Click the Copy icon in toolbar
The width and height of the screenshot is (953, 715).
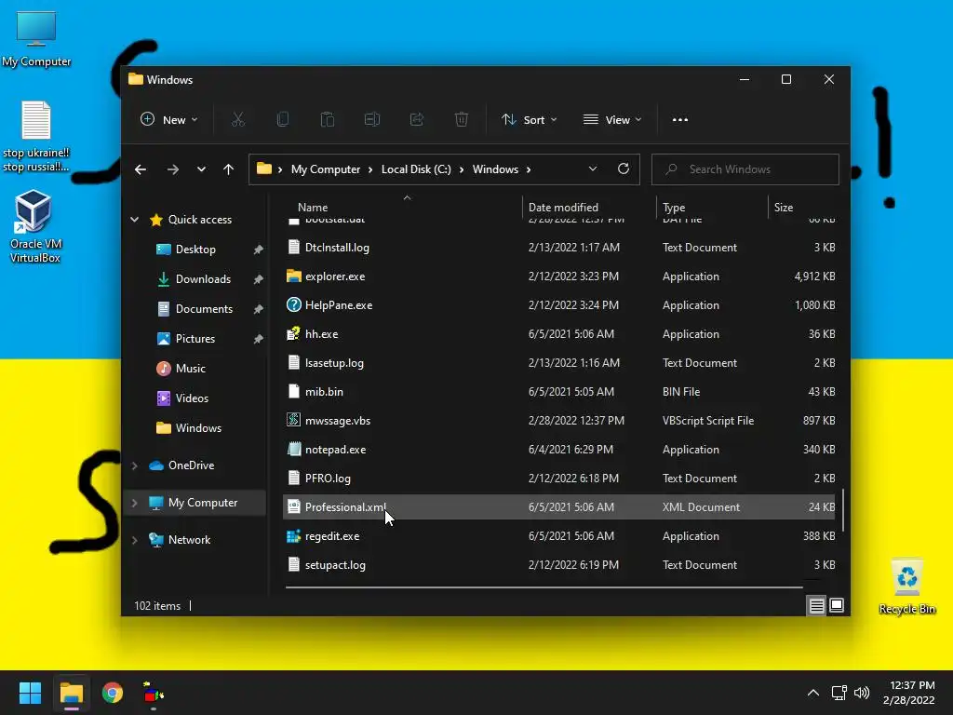(x=283, y=120)
